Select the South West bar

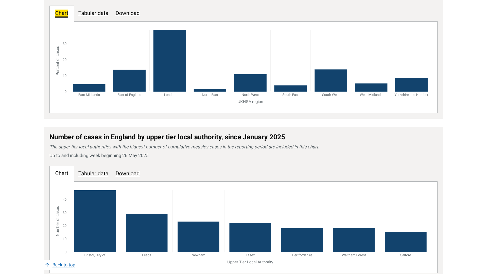pyautogui.click(x=331, y=80)
